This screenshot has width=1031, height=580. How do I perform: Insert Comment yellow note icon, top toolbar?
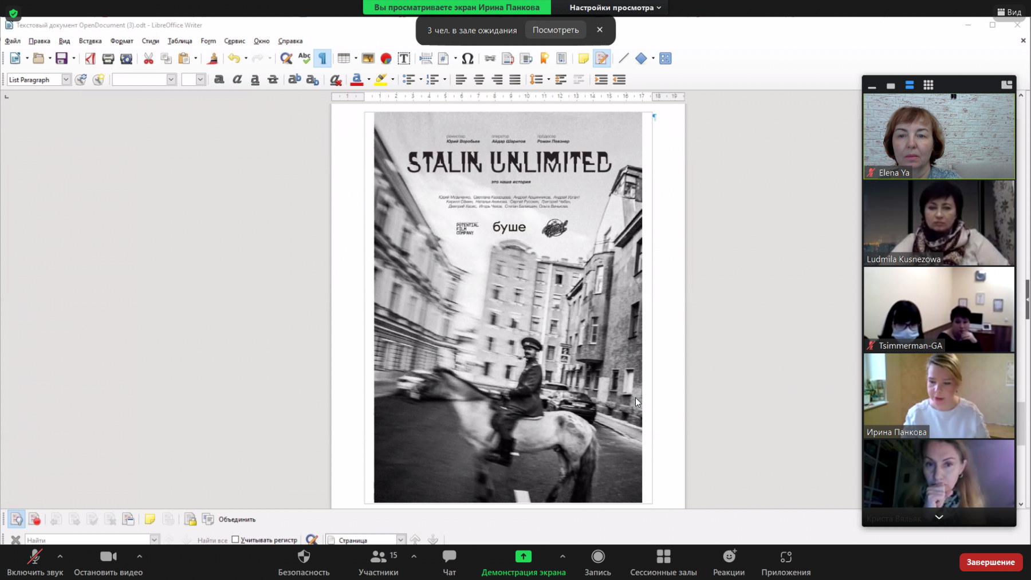(583, 58)
